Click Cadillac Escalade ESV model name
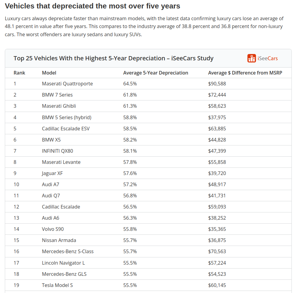 pyautogui.click(x=66, y=129)
